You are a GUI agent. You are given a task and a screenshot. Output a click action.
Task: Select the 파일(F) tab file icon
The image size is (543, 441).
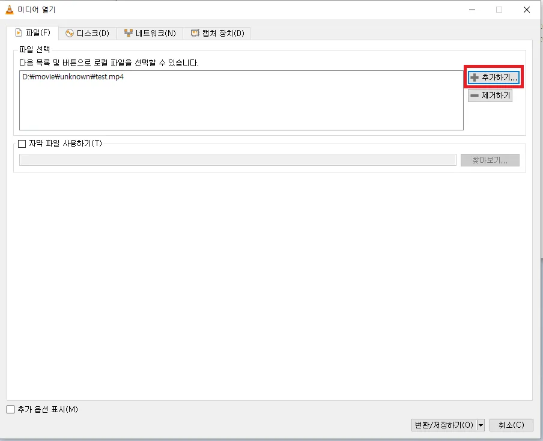point(19,33)
